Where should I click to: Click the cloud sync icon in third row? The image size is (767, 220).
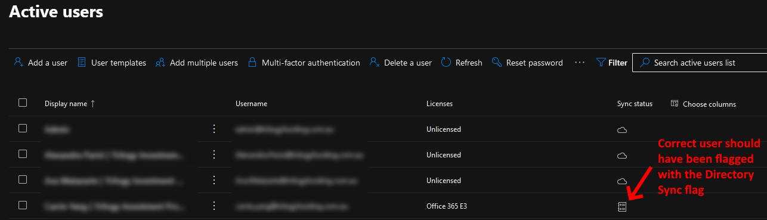pos(622,181)
